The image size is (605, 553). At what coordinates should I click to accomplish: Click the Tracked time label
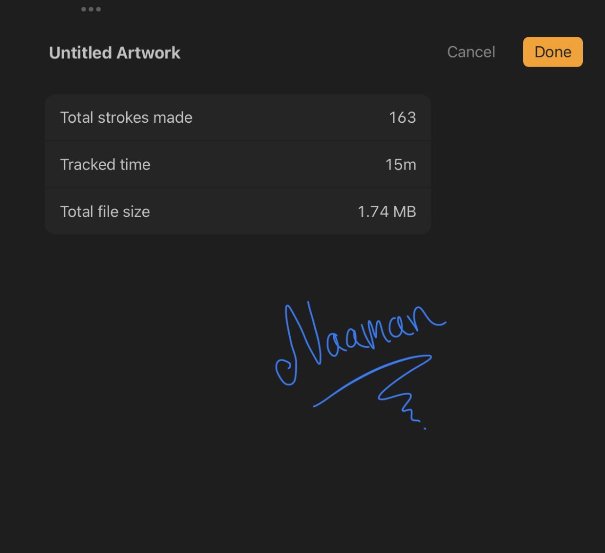[105, 165]
